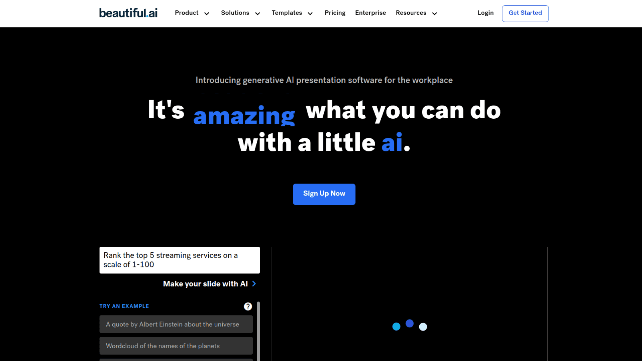Screen dimensions: 642x361
Task: Click the 'Get Started' button
Action: (x=525, y=13)
